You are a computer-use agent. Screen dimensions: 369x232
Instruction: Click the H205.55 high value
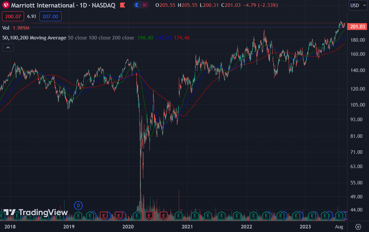188,5
